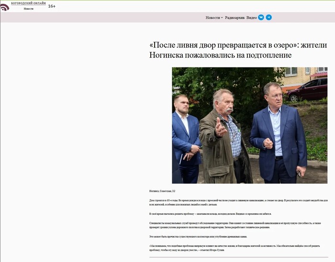Image resolution: width=335 pixels, height=262 pixels.
Task: Click the Богородский онлайн logo icon
Action: (x=5, y=7)
